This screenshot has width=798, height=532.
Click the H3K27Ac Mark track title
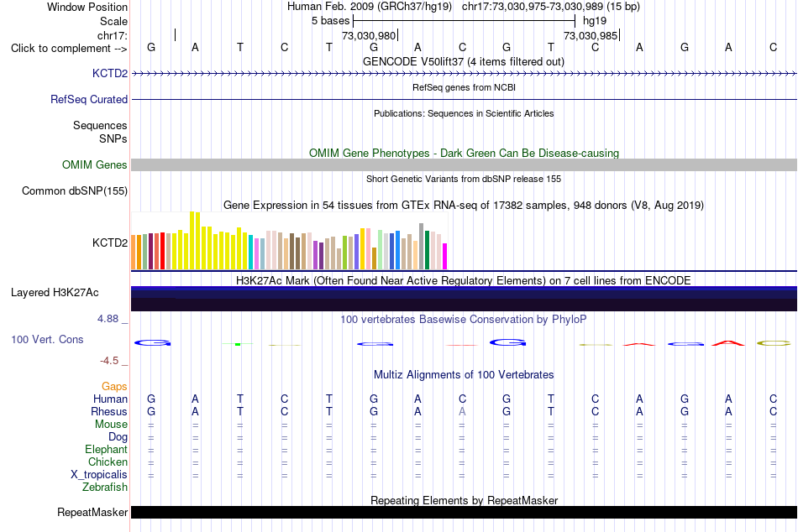[x=464, y=281]
